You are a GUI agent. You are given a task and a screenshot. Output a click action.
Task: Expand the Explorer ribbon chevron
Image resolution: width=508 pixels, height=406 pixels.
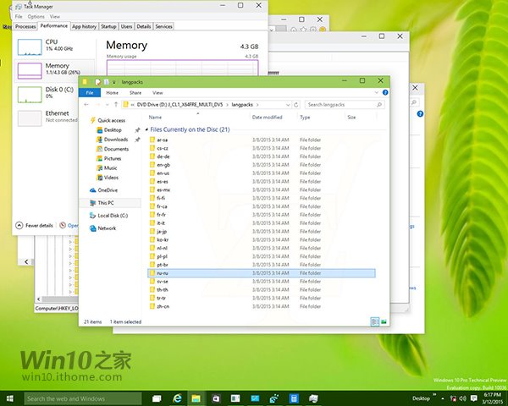tap(376, 92)
